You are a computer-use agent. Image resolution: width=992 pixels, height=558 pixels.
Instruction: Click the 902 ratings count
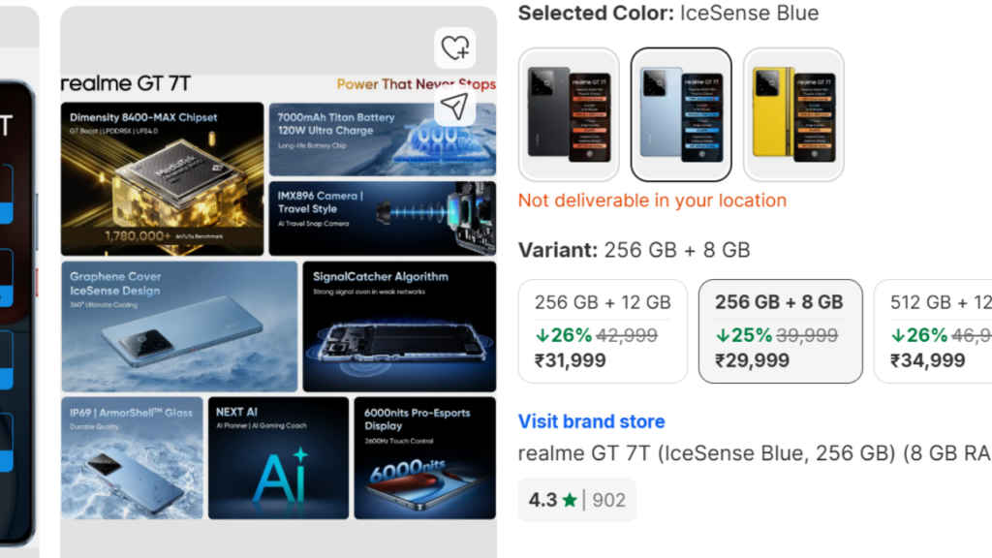click(x=608, y=500)
